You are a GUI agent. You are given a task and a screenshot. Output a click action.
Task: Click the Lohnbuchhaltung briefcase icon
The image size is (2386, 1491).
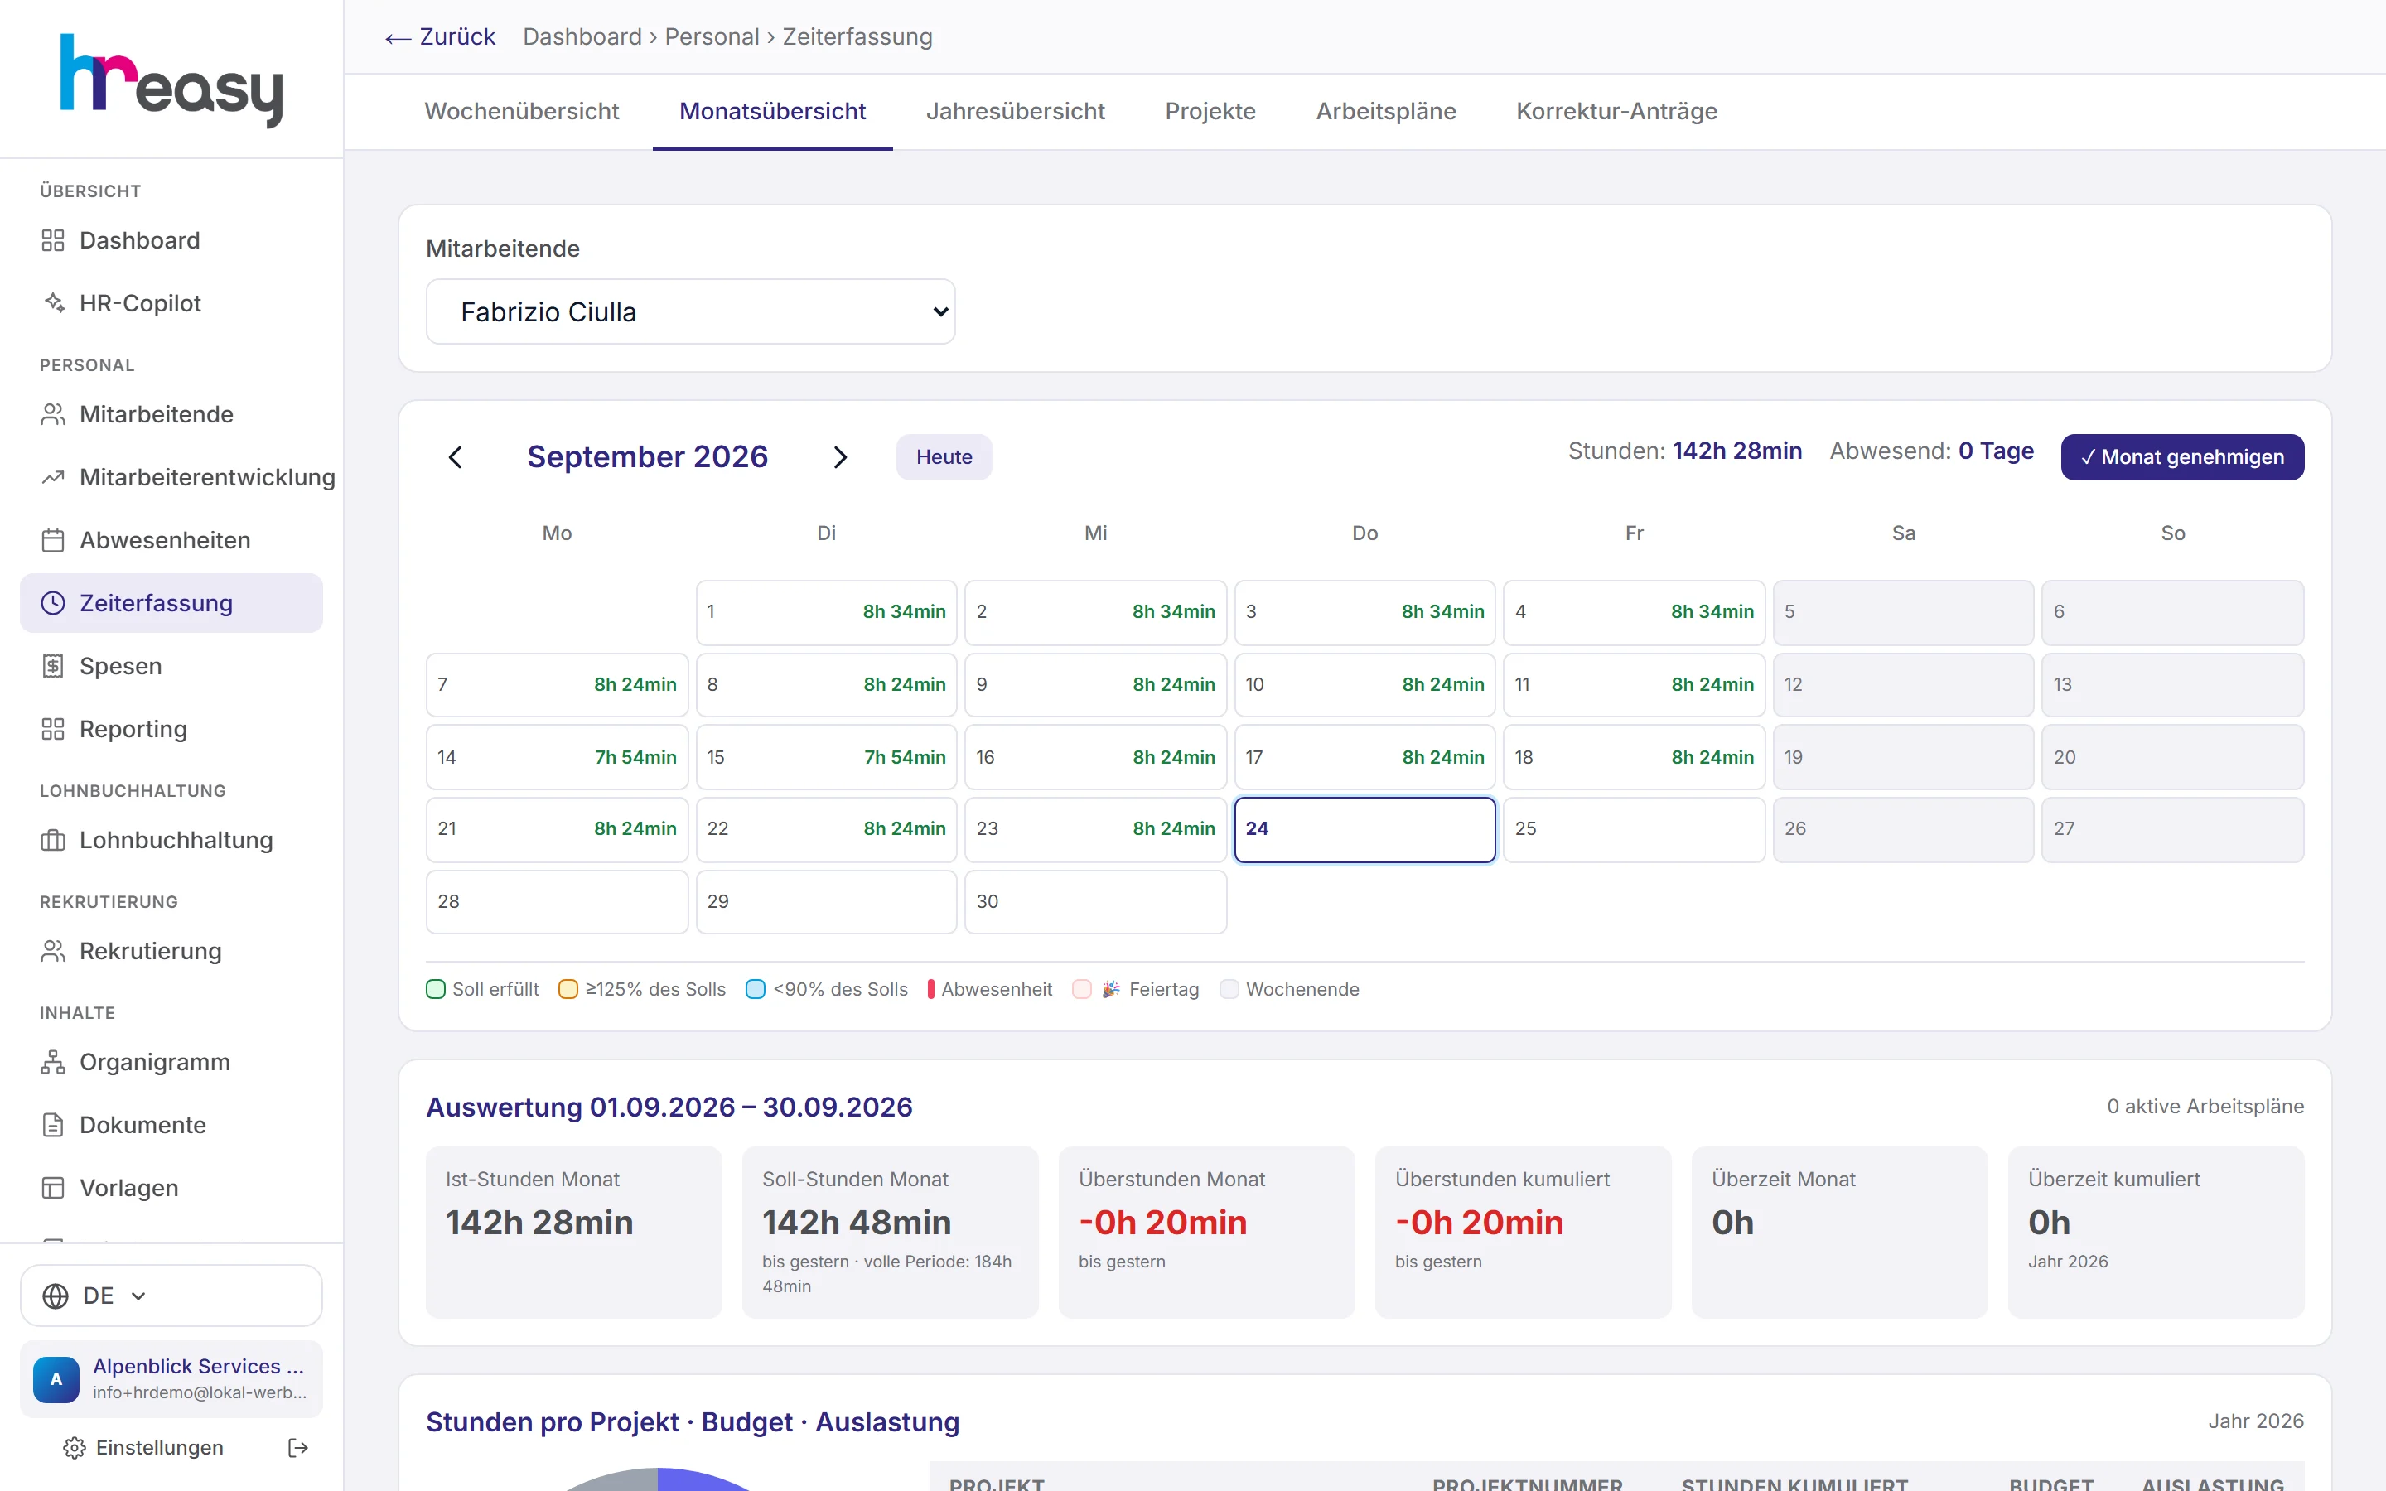point(53,840)
